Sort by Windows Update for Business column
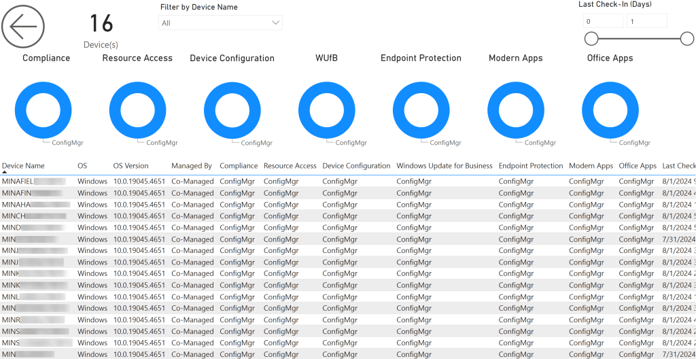The height and width of the screenshot is (359, 696). (445, 166)
